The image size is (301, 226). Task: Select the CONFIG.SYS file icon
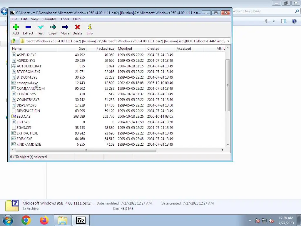14,94
